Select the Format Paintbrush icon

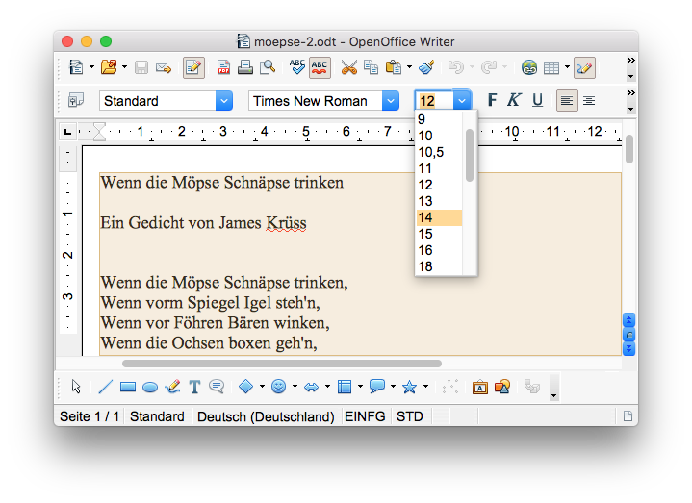click(426, 67)
